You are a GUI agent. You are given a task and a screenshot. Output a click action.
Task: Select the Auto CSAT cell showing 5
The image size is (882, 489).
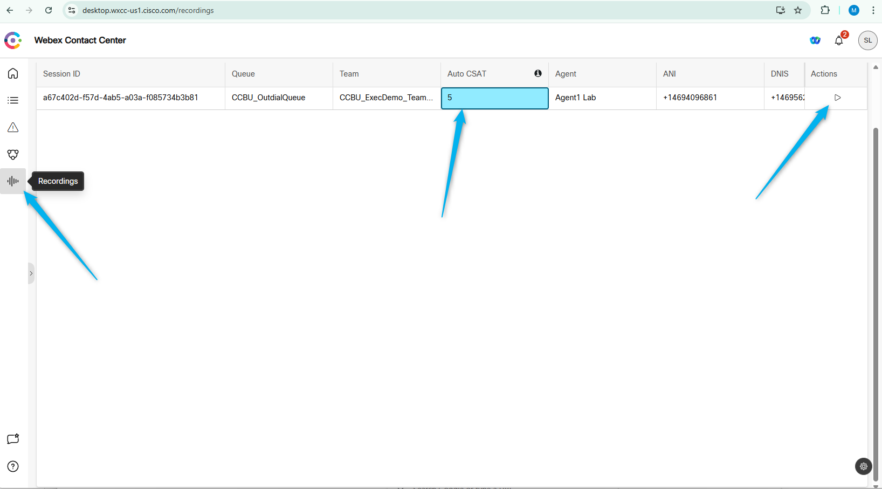click(494, 98)
